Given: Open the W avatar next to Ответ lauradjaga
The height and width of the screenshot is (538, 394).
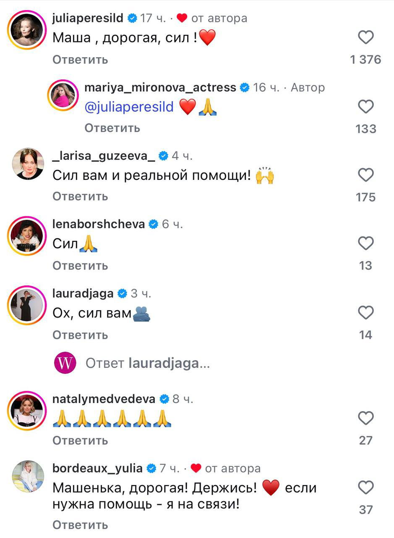Looking at the screenshot, I should pos(65,363).
